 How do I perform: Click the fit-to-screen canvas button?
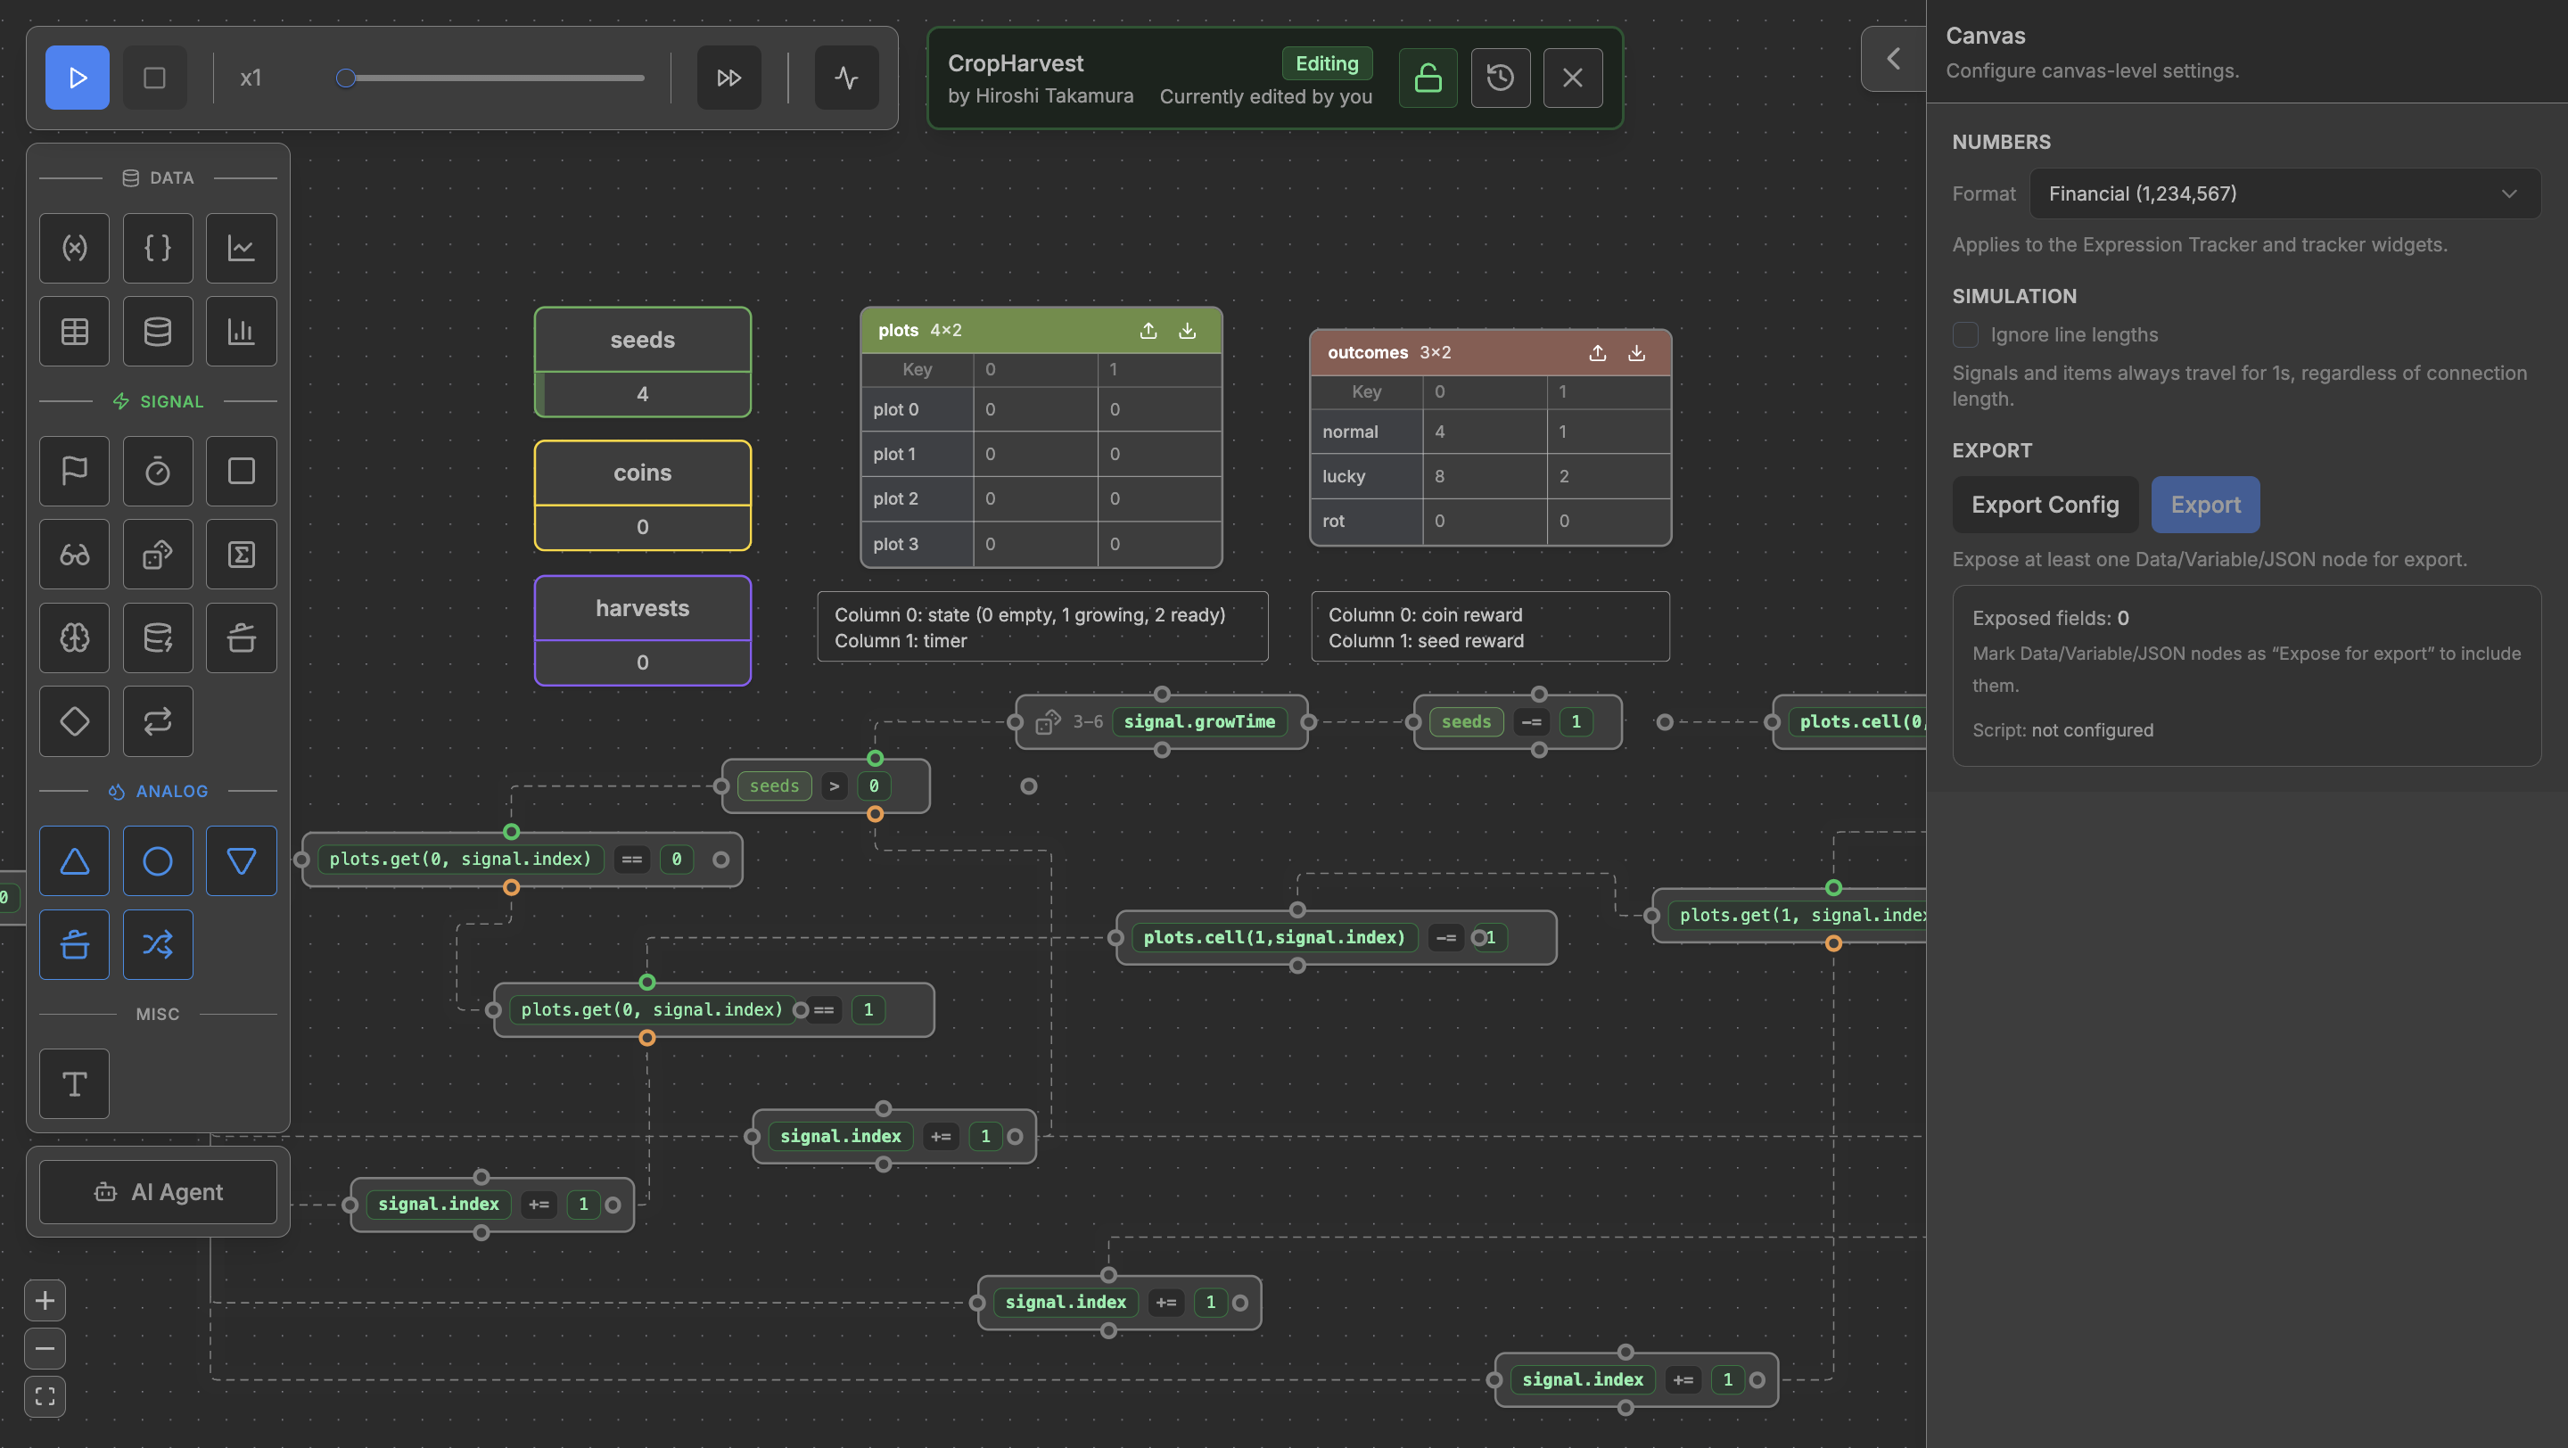tap(45, 1396)
